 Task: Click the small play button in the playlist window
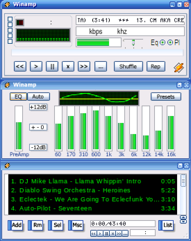tap(100, 233)
